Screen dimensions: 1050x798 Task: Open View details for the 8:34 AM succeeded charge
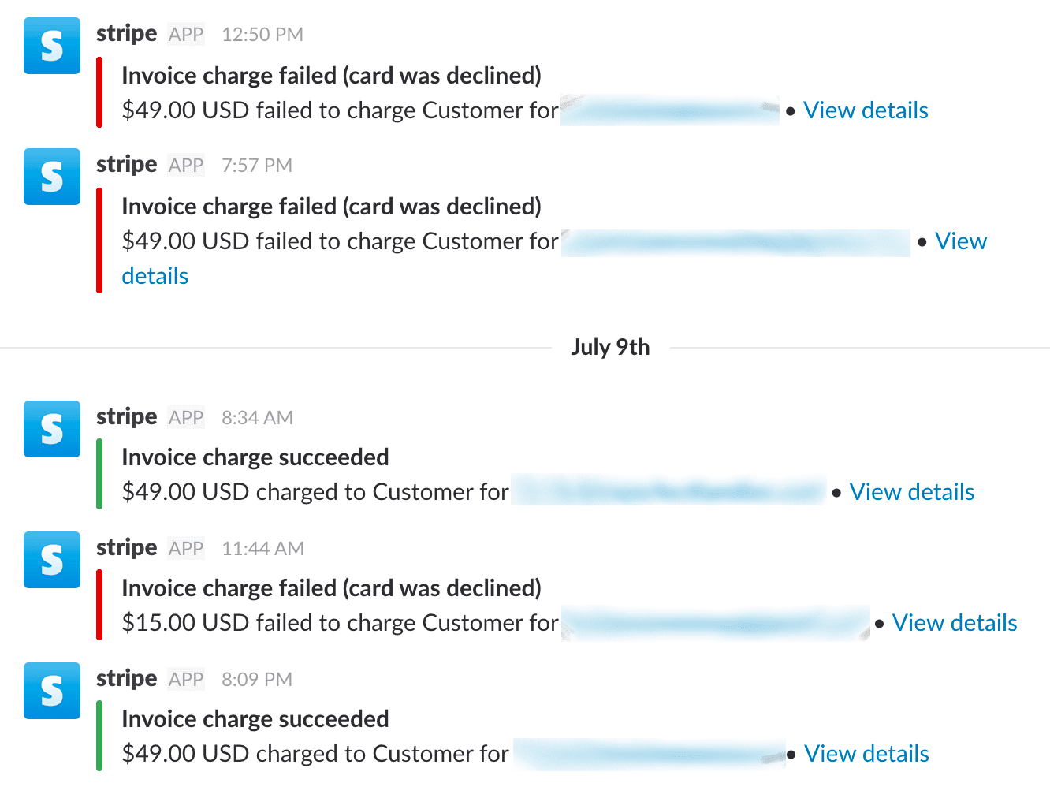pyautogui.click(x=912, y=491)
